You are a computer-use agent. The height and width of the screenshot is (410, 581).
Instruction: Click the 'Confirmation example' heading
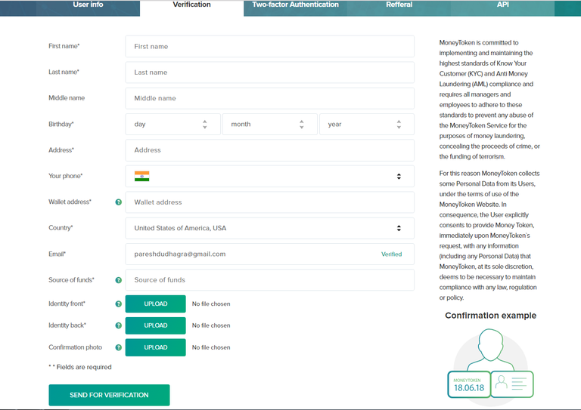[490, 316]
